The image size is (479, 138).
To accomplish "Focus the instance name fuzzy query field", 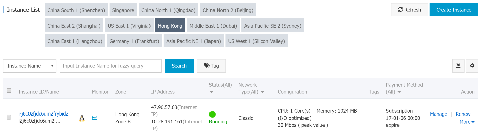I will [x=111, y=66].
